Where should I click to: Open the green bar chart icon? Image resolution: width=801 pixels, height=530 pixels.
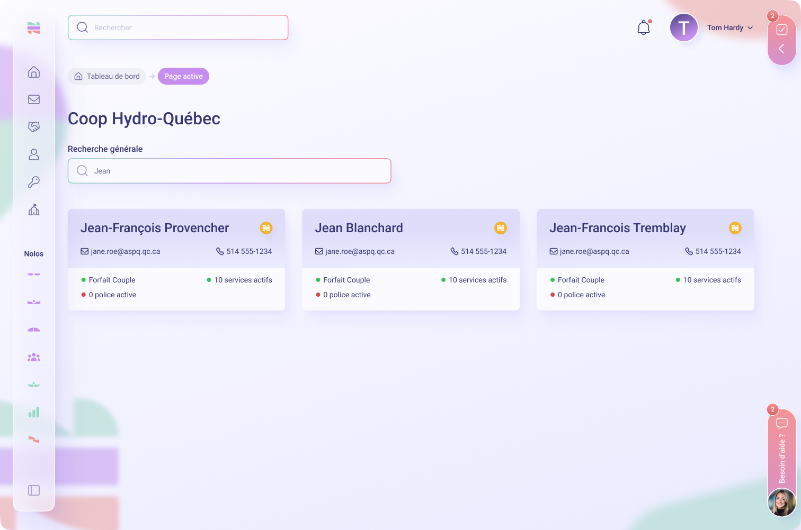coord(34,412)
